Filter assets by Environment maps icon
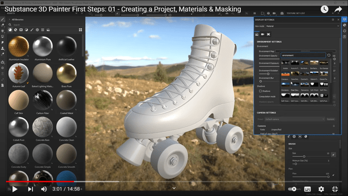Screen dimensions: 348x196 tap(48, 30)
